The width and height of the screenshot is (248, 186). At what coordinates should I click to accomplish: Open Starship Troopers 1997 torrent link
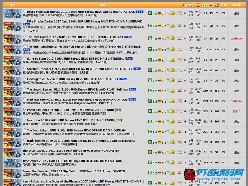80,69
